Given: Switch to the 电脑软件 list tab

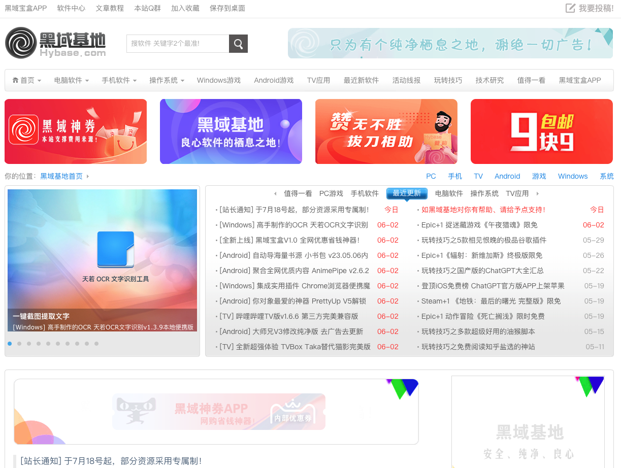Looking at the screenshot, I should 449,193.
